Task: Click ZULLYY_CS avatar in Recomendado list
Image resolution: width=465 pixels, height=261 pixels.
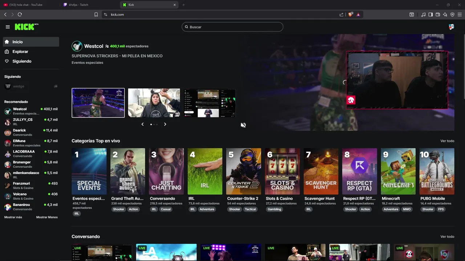Action: 8,122
